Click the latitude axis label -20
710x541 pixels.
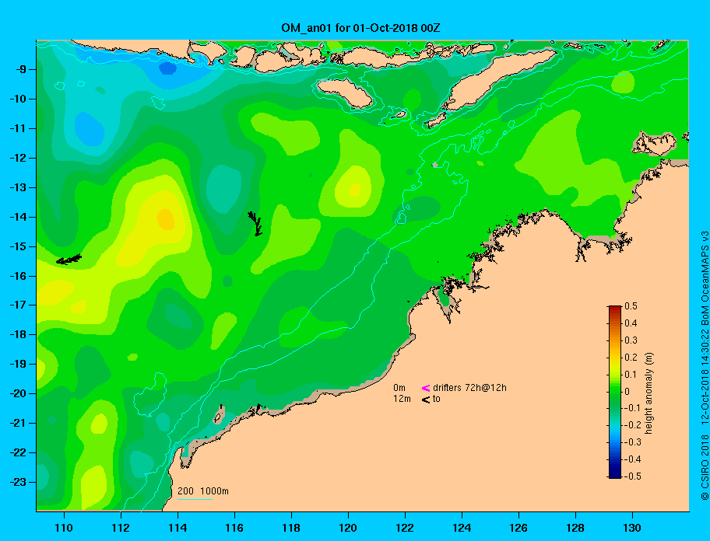[x=18, y=393]
